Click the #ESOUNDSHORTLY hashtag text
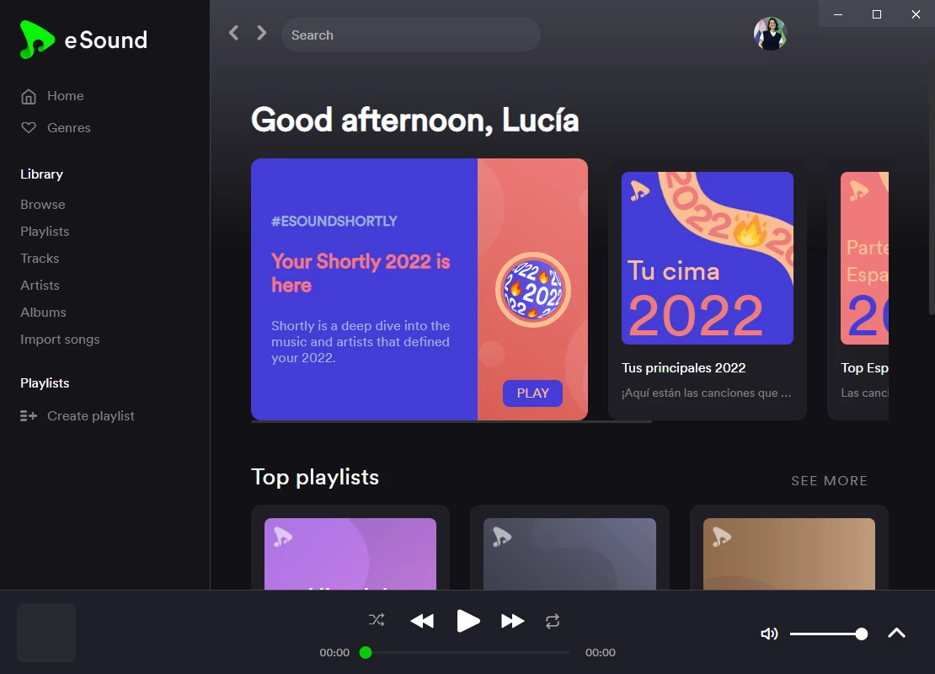Screen dimensions: 935x674 (334, 222)
